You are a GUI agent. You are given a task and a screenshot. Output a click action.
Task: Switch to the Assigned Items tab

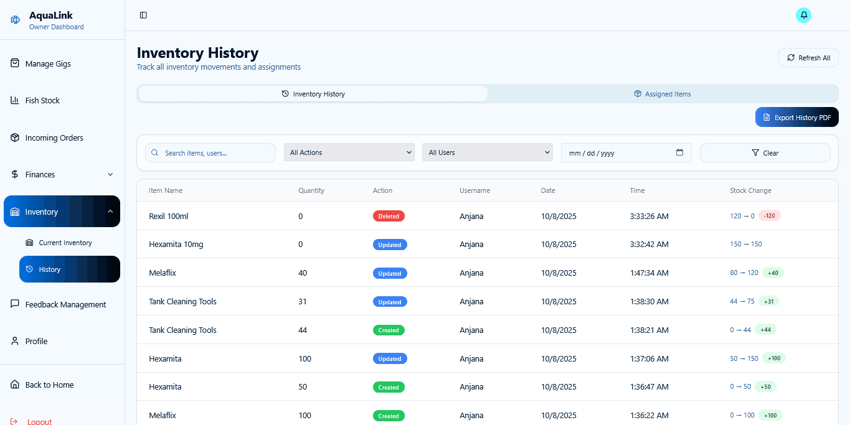662,93
